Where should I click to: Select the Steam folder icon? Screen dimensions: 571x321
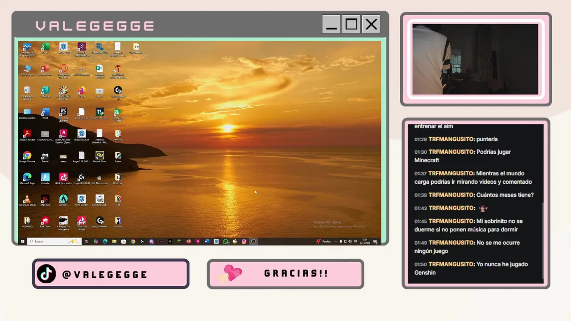tap(118, 157)
